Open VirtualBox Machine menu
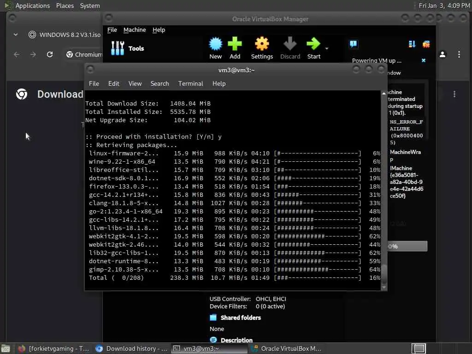The width and height of the screenshot is (472, 354). point(135,30)
